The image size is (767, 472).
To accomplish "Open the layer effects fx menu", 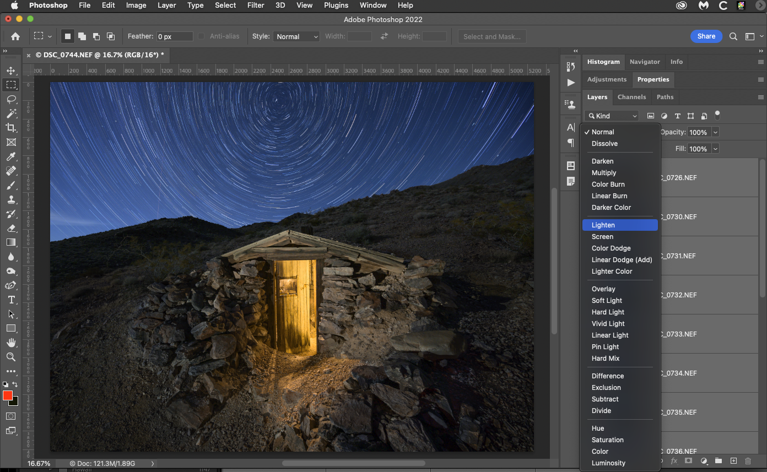I will tap(674, 461).
